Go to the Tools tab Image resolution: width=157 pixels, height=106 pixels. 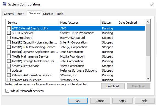(60, 14)
